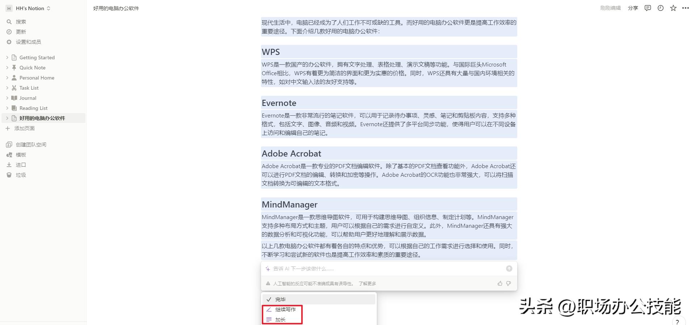The image size is (691, 325).
Task: Click the breadcrumb title 好用的电脑办公软件
Action: coord(116,8)
